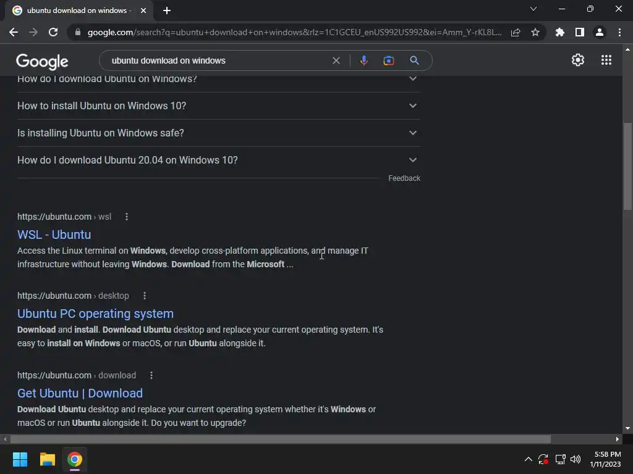Screen dimensions: 633x474
Task: Click the forward navigation arrow
Action: (x=33, y=32)
